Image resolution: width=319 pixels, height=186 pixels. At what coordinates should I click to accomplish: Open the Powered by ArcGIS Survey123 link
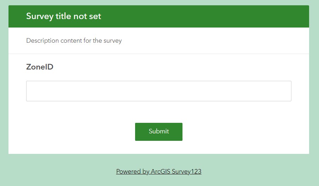pyautogui.click(x=158, y=172)
